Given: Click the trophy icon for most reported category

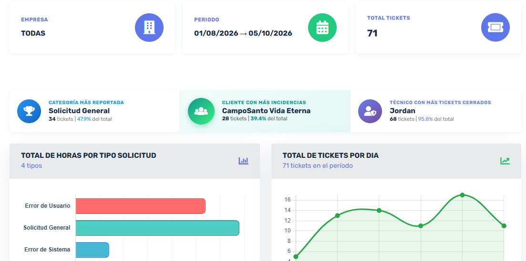Looking at the screenshot, I should pos(29,111).
